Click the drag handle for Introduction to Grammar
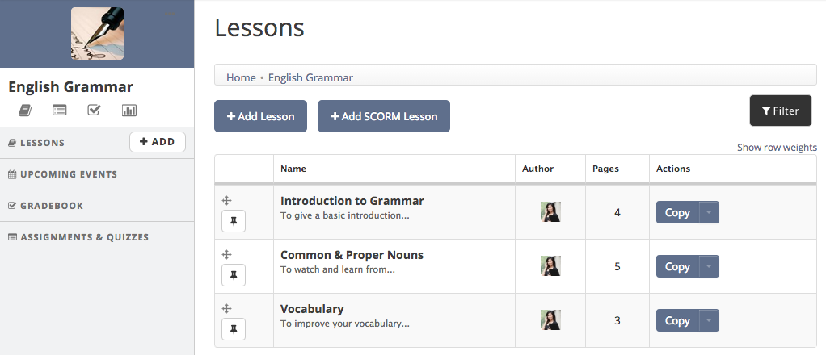The height and width of the screenshot is (355, 826). click(226, 200)
